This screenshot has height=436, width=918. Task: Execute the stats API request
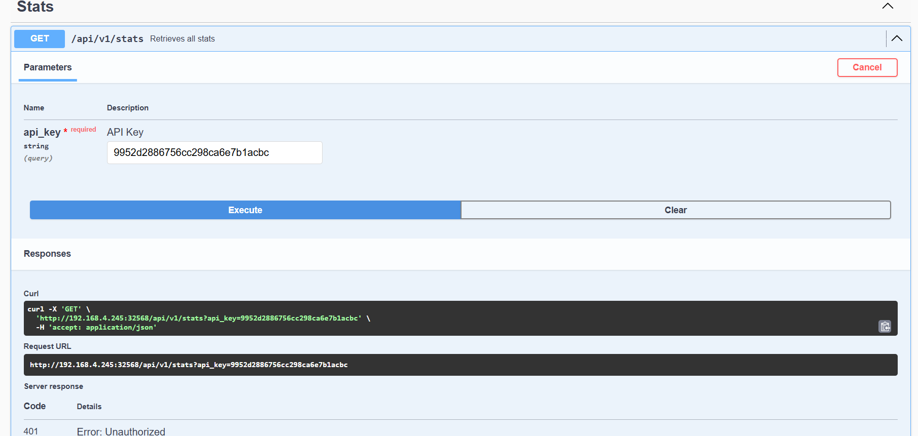click(x=245, y=210)
